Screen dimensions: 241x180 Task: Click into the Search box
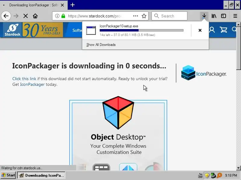(x=169, y=16)
